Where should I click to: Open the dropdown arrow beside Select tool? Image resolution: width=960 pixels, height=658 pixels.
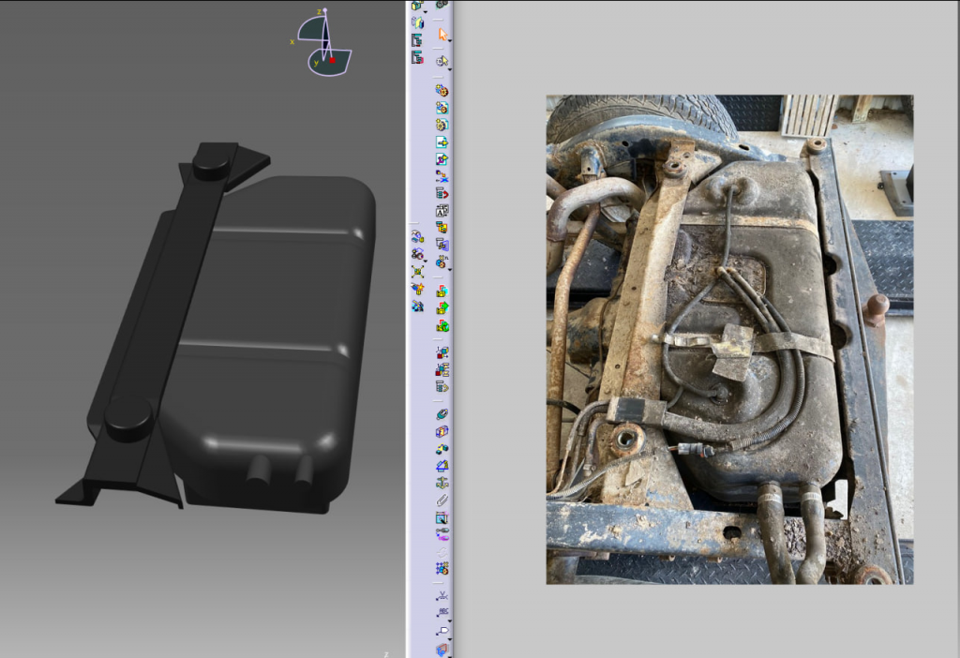[x=450, y=39]
